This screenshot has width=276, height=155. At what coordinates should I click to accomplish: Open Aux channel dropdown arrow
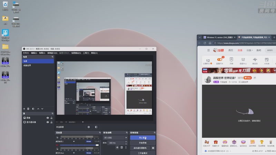[74, 153]
